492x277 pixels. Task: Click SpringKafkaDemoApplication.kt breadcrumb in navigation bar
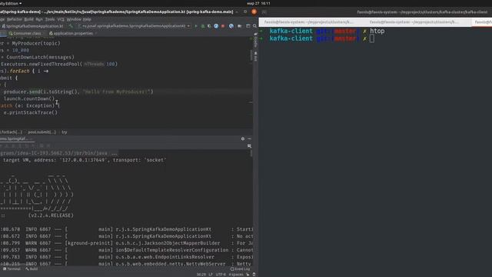pyautogui.click(x=32, y=26)
